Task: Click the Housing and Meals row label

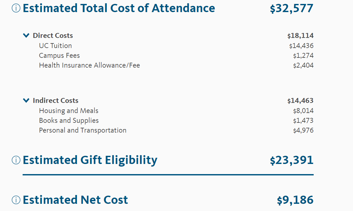Action: (69, 111)
